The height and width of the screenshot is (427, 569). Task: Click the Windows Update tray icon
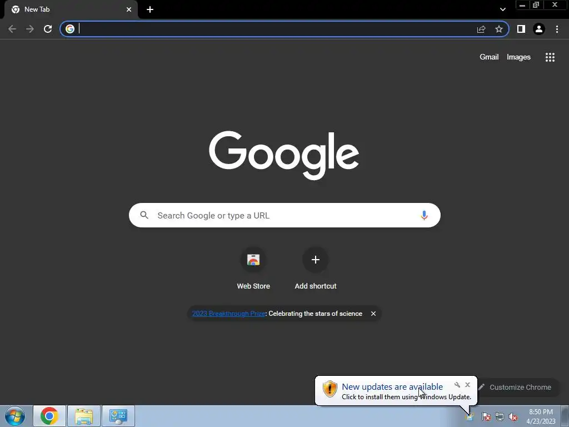click(470, 417)
